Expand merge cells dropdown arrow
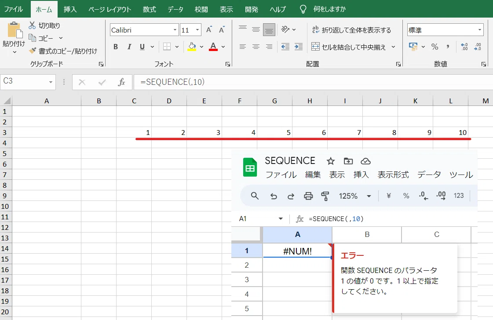The image size is (493, 320). [x=393, y=47]
